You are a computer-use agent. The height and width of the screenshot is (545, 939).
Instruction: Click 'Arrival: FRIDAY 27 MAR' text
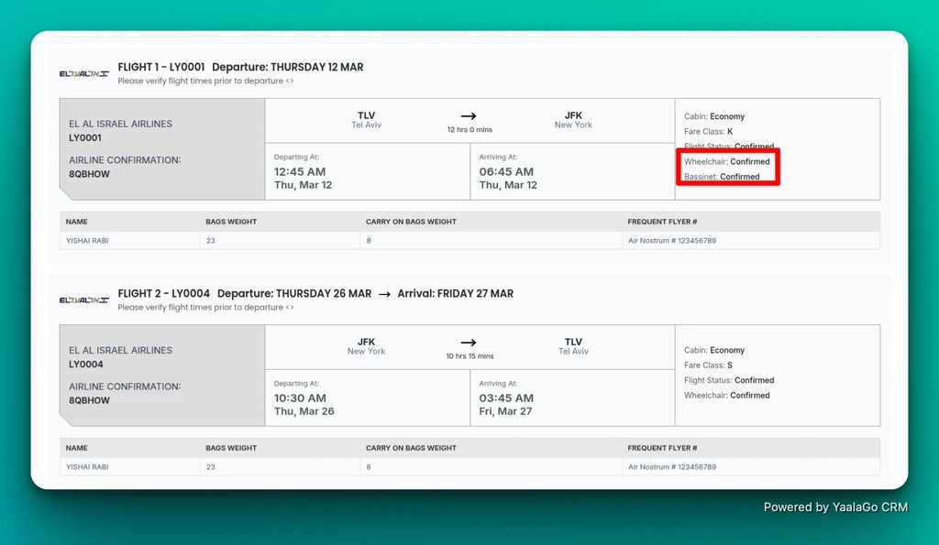[x=455, y=294]
